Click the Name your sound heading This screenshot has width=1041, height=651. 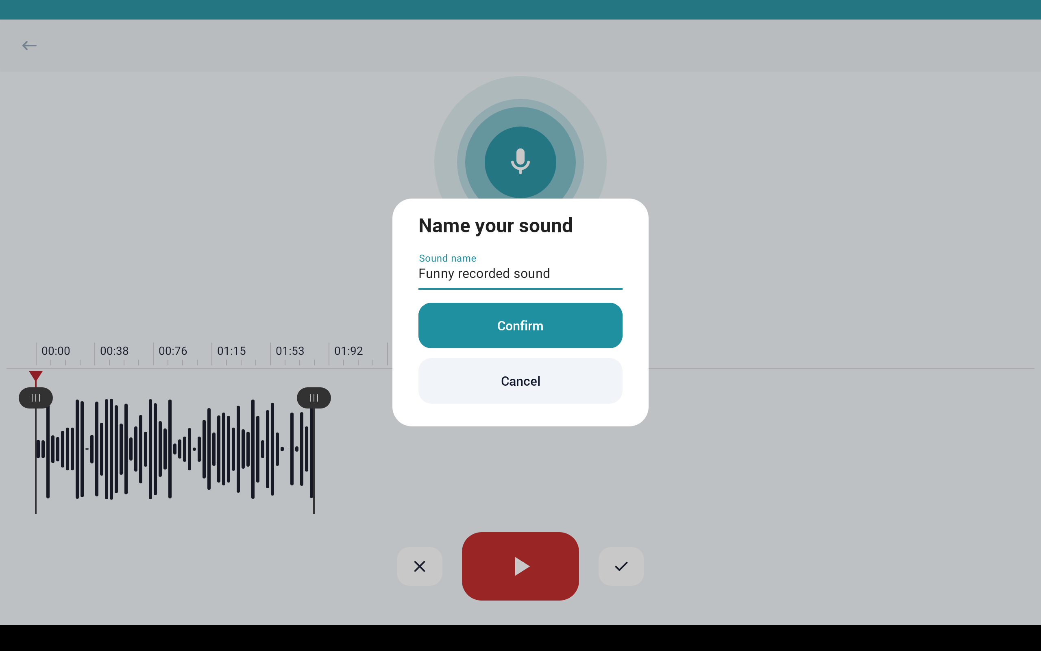pyautogui.click(x=496, y=225)
